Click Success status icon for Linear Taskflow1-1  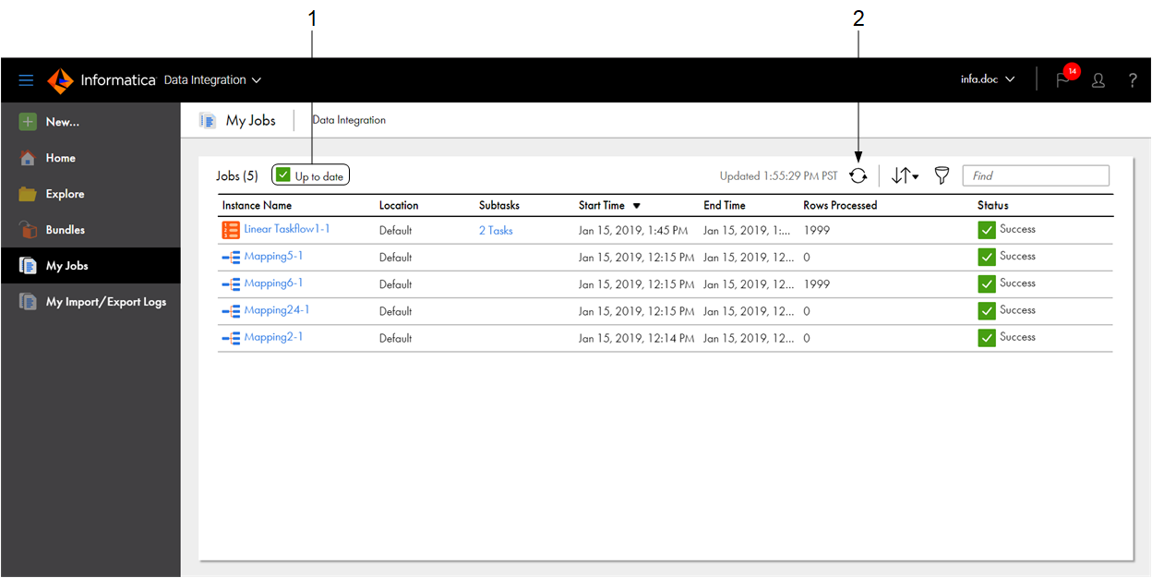click(x=987, y=230)
